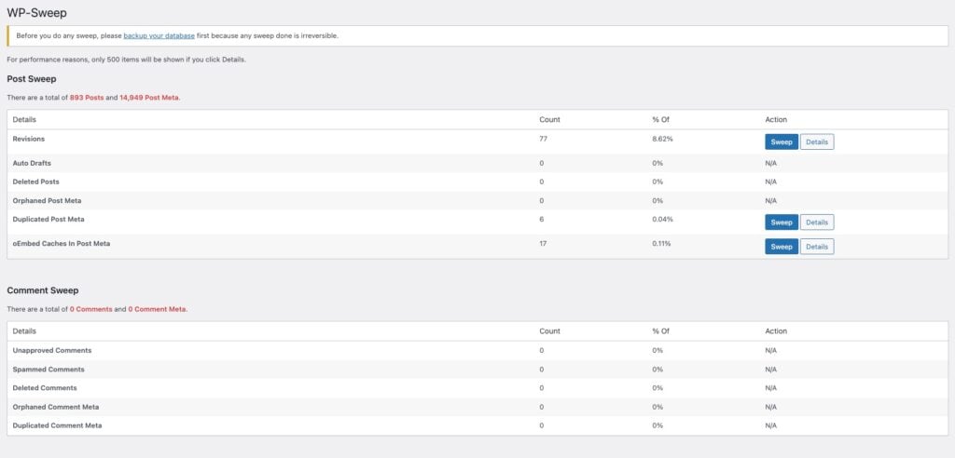Click the Auto Drafts row label
Viewport: 955px width, 458px height.
click(32, 163)
